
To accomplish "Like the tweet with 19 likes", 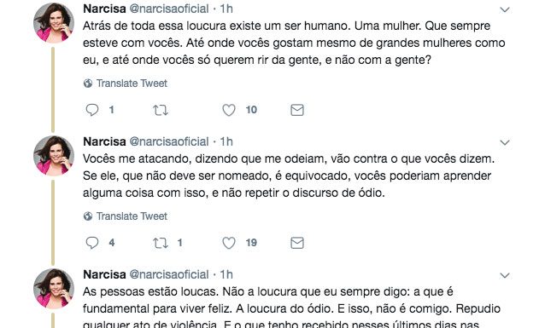I will tap(229, 243).
